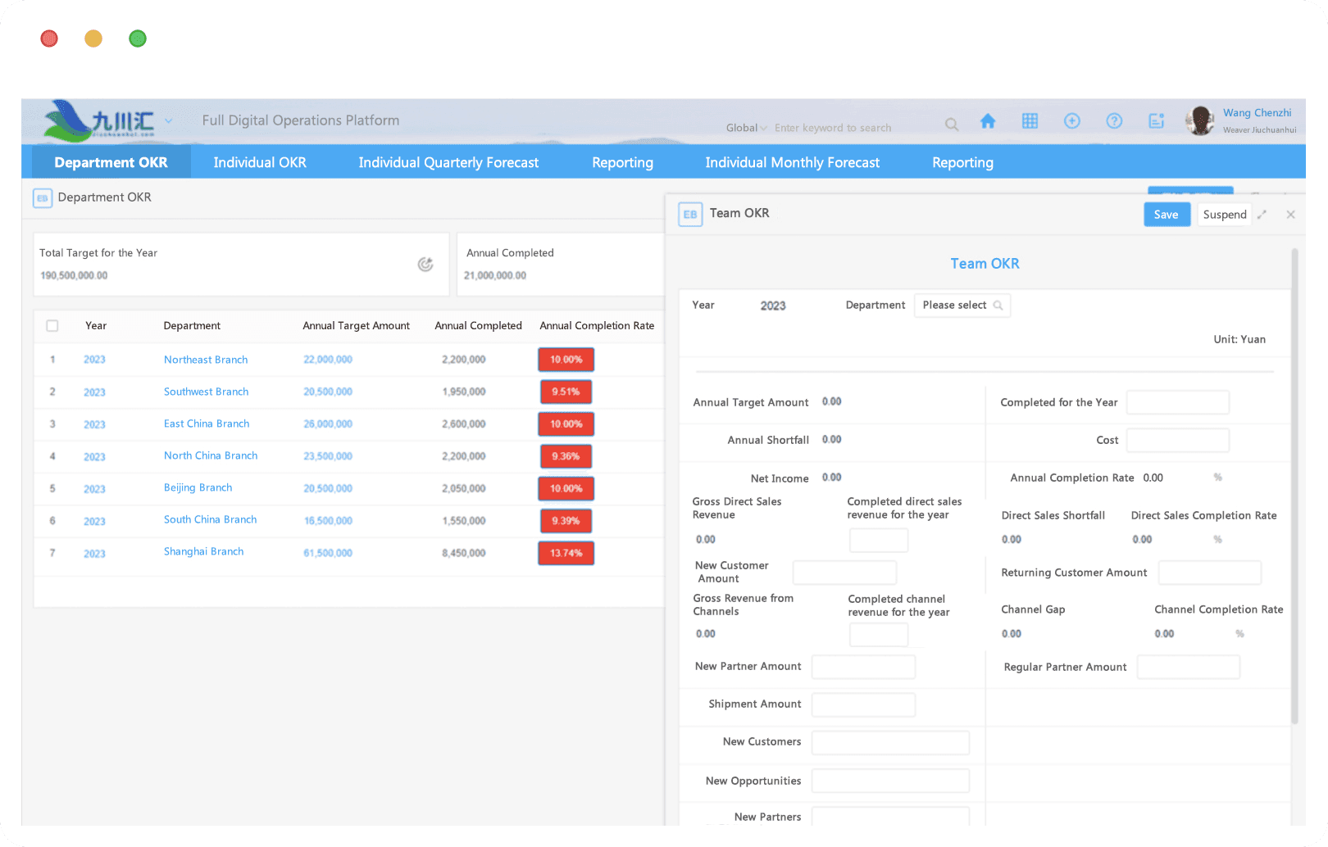Viewport: 1328px width, 847px height.
Task: Open the Global search scope dropdown
Action: pos(746,128)
